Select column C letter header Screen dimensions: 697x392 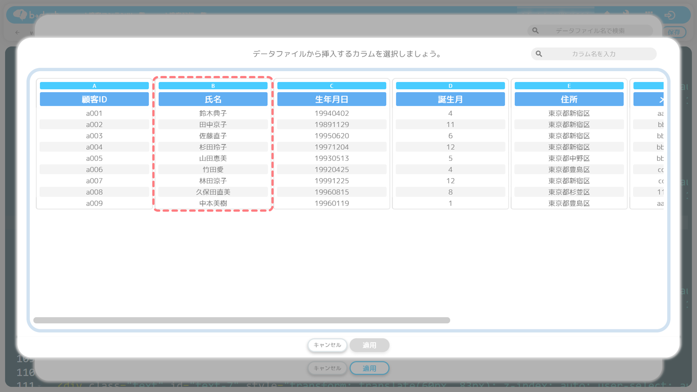pos(332,86)
